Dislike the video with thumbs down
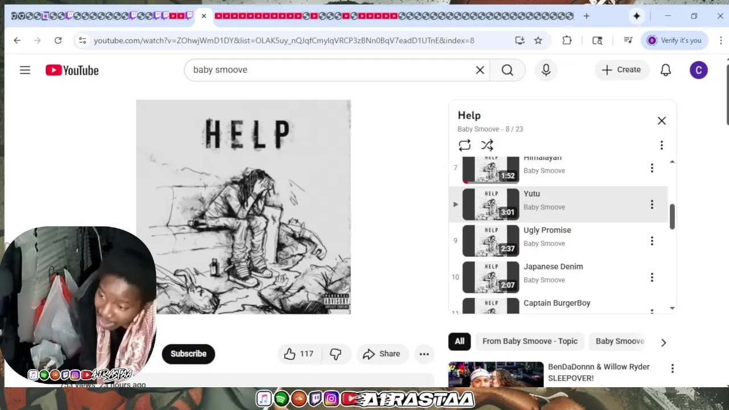This screenshot has height=410, width=729. (x=335, y=354)
